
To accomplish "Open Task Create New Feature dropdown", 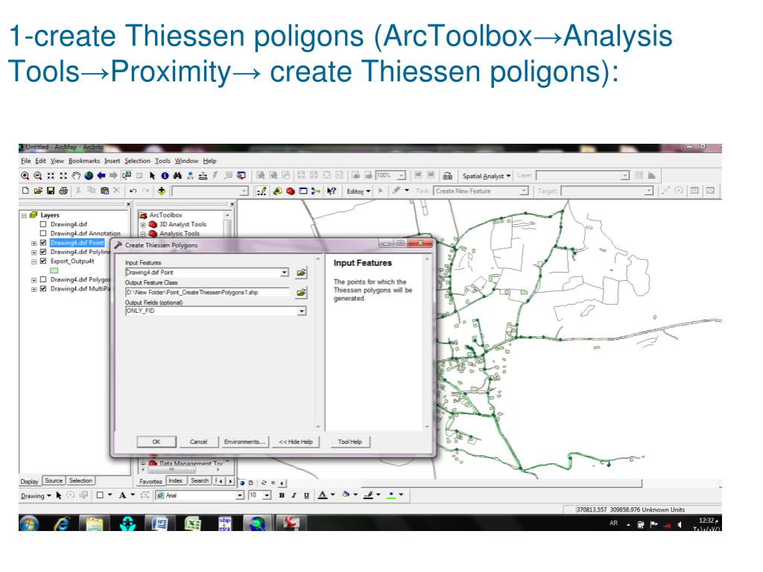I will tap(524, 191).
